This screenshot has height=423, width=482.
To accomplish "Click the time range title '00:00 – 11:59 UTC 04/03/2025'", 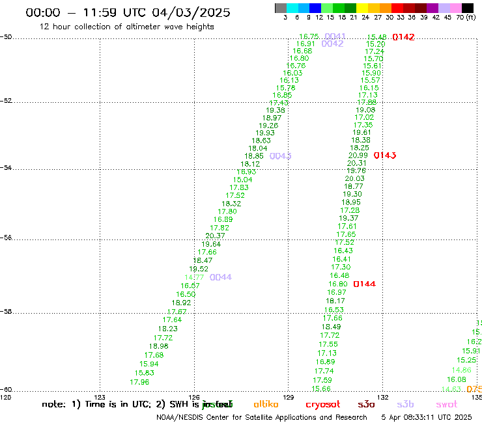I will coord(128,13).
